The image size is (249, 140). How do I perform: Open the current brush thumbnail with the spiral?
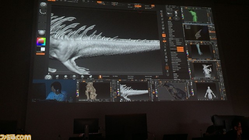click(x=43, y=5)
